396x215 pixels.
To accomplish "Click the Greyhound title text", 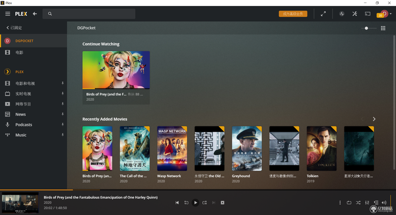I will [241, 176].
